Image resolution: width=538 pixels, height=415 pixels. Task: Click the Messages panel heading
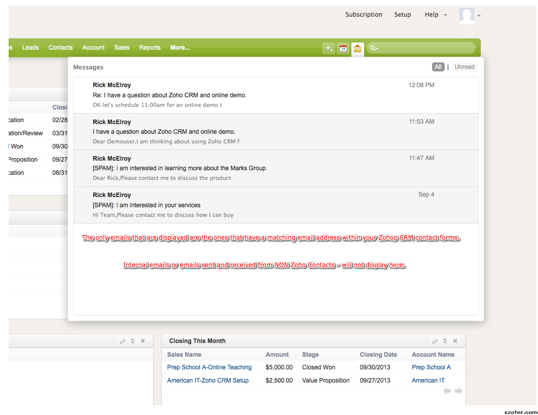tap(88, 67)
